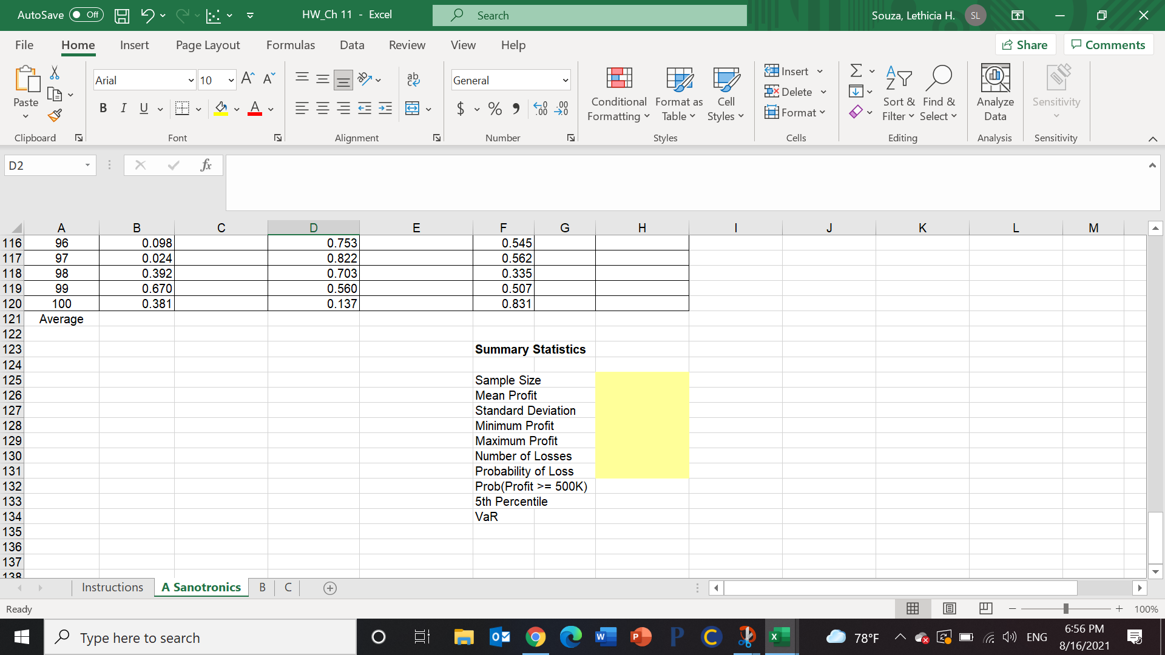The height and width of the screenshot is (655, 1165).
Task: Click the Merge & Center icon
Action: click(x=412, y=109)
